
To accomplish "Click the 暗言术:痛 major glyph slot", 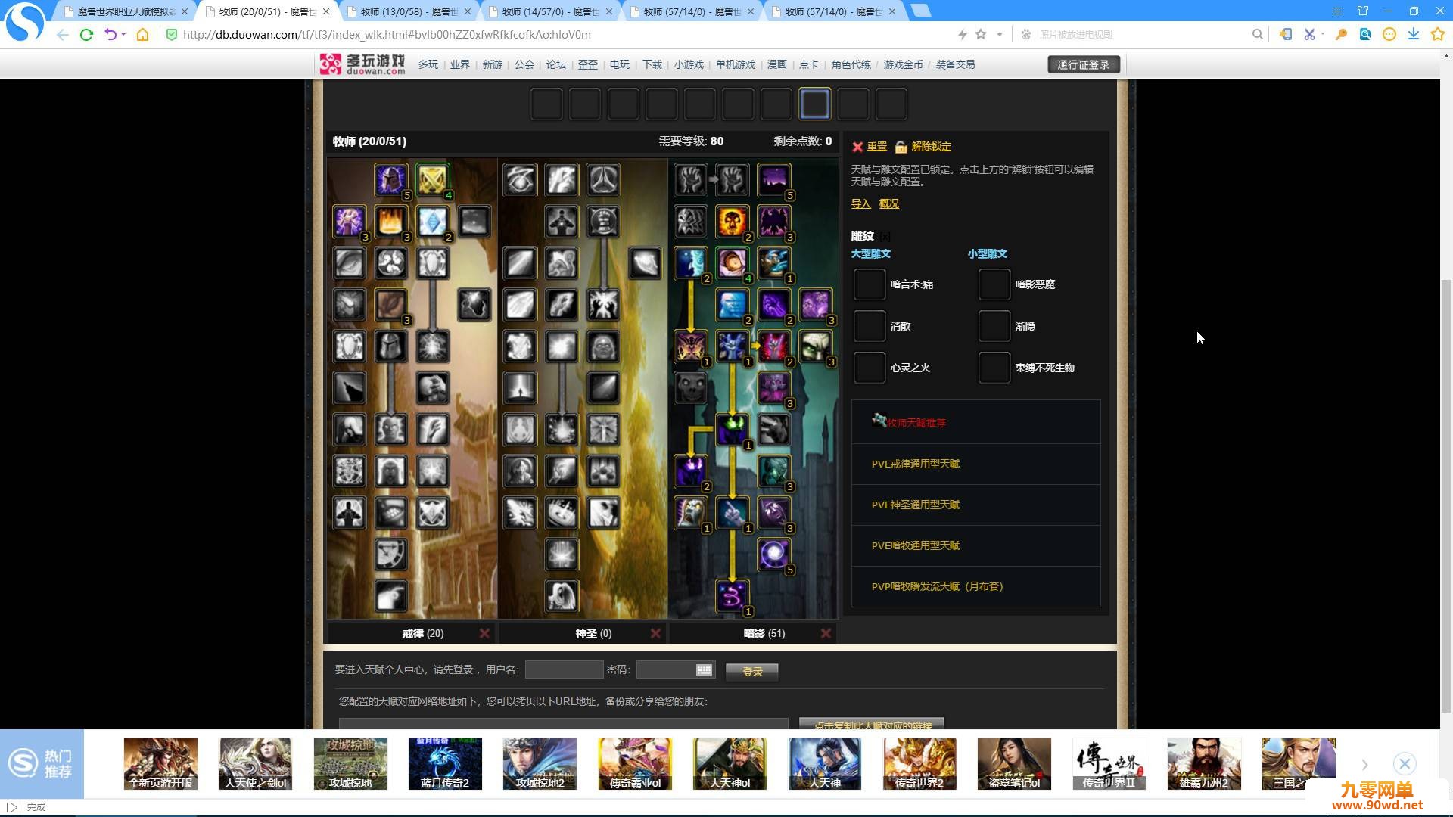I will (869, 284).
